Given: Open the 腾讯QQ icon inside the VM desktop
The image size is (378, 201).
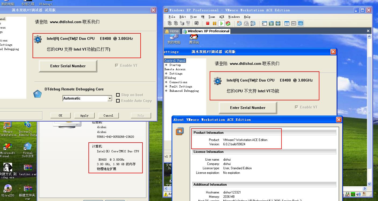Looking at the screenshot, I should tap(194, 39).
